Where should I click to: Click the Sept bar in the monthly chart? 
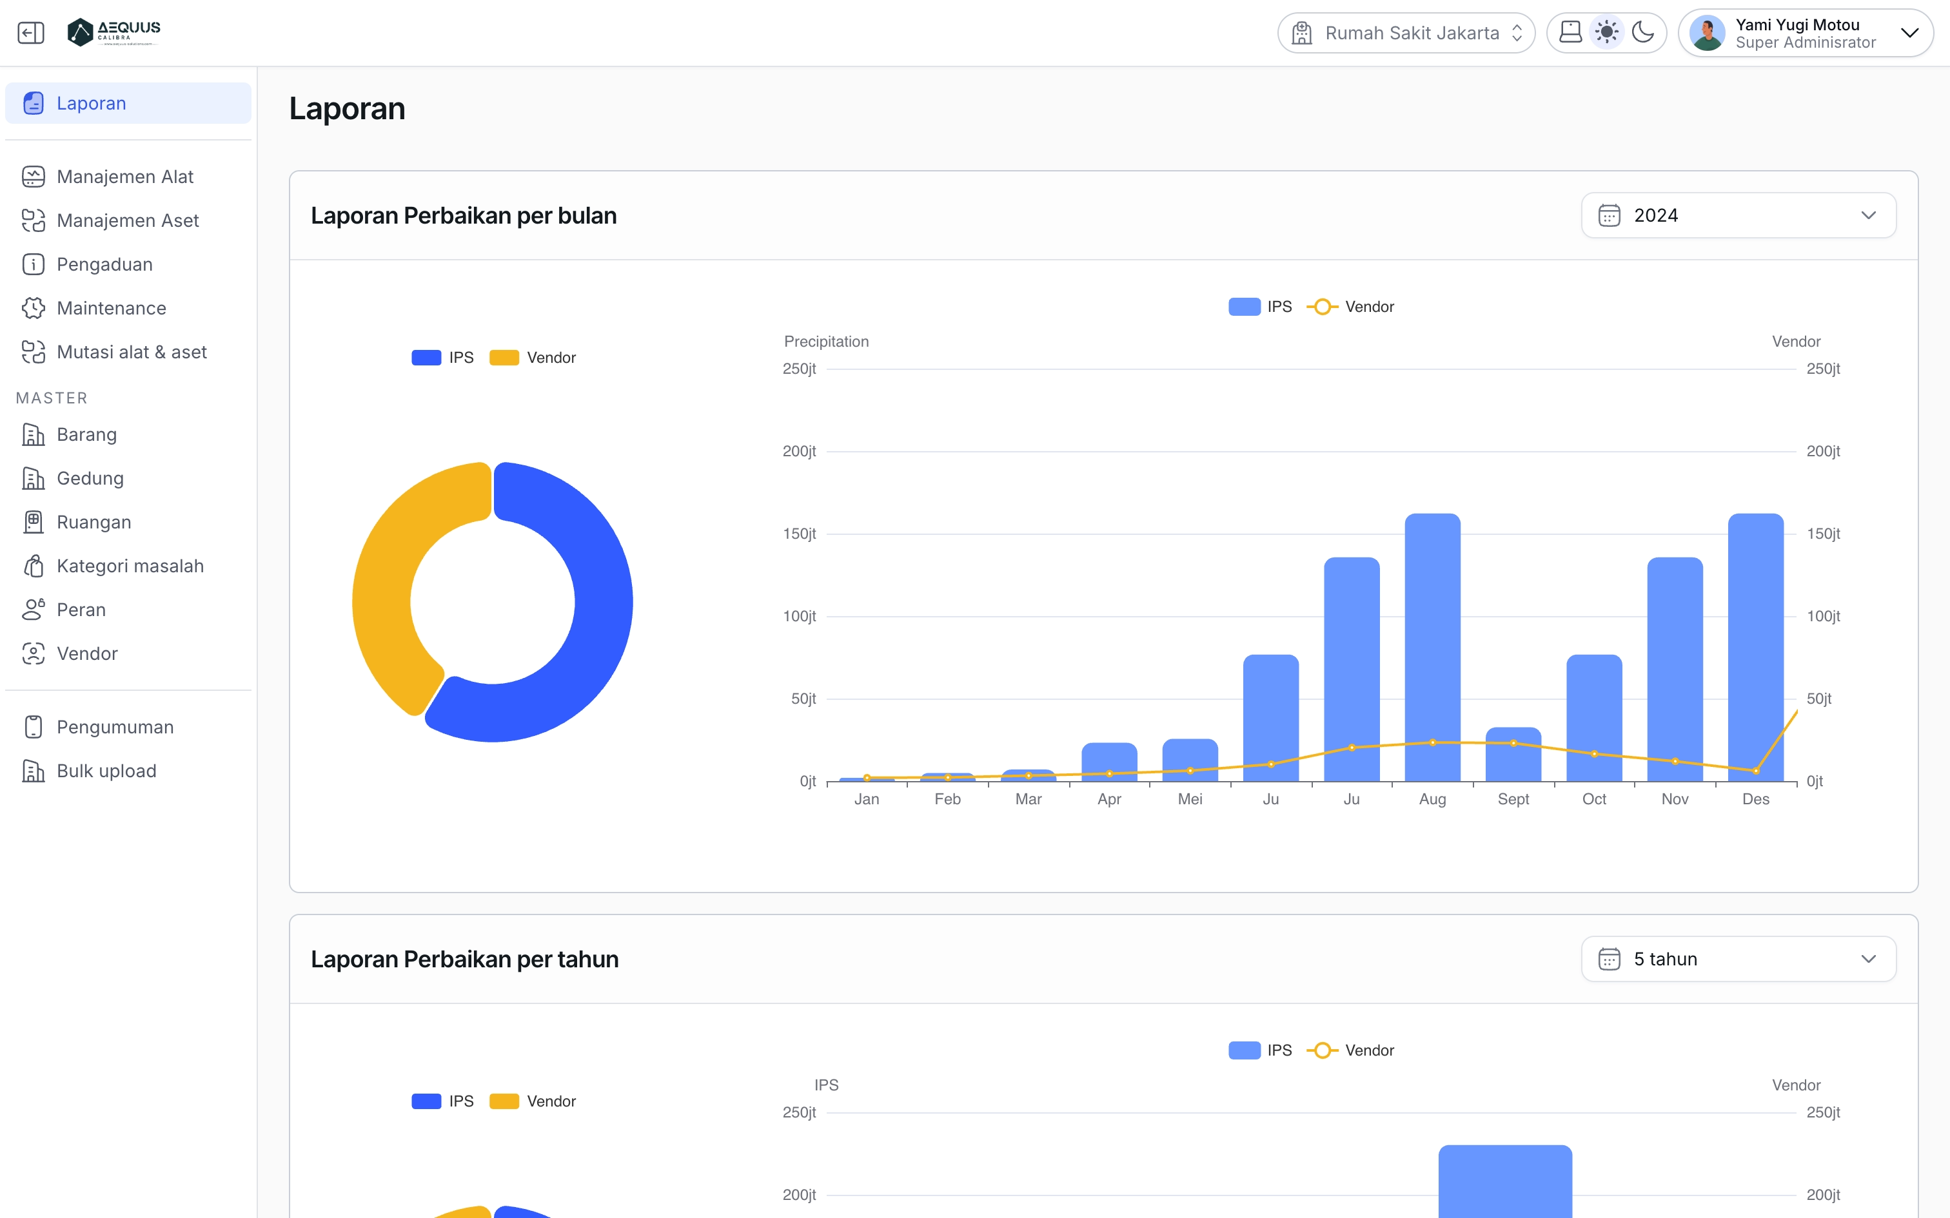(1512, 754)
